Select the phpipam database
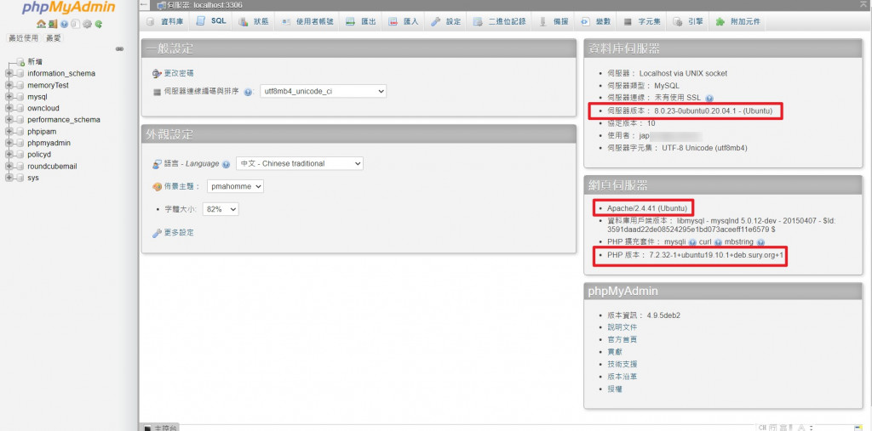872x431 pixels. tap(42, 132)
